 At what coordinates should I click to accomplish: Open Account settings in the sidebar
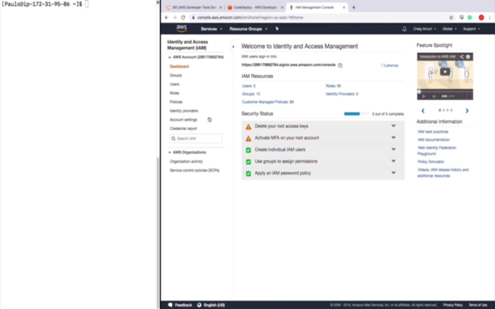(x=183, y=120)
